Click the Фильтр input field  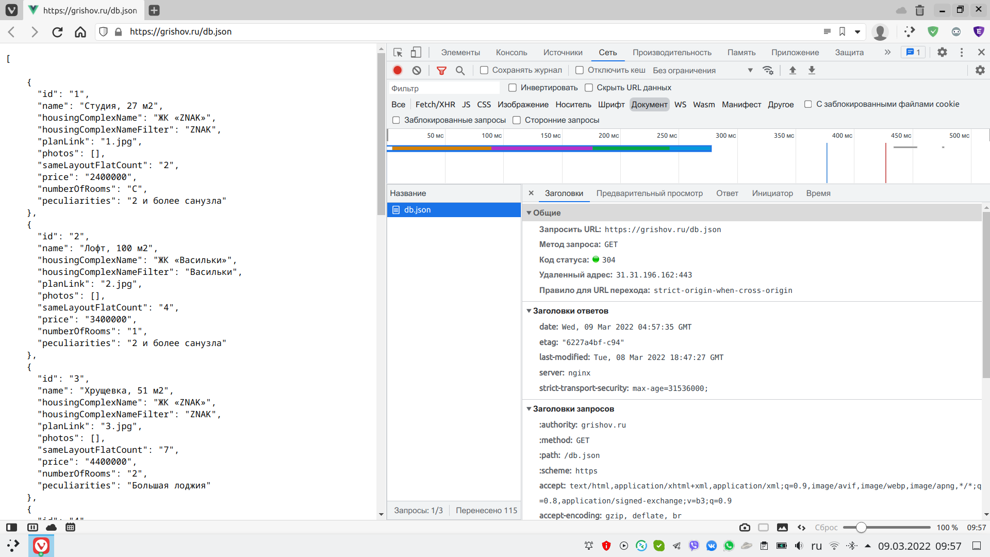point(444,88)
